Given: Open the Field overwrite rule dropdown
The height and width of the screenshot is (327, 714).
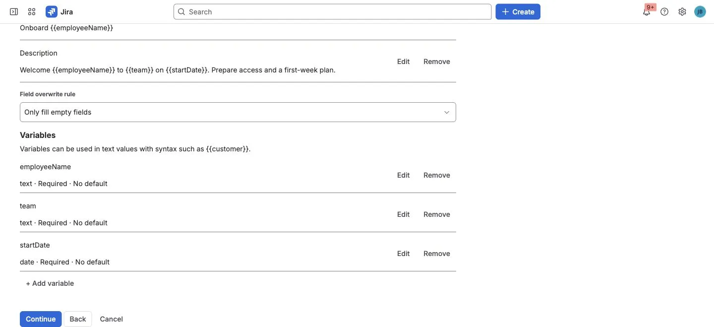Looking at the screenshot, I should pyautogui.click(x=238, y=112).
